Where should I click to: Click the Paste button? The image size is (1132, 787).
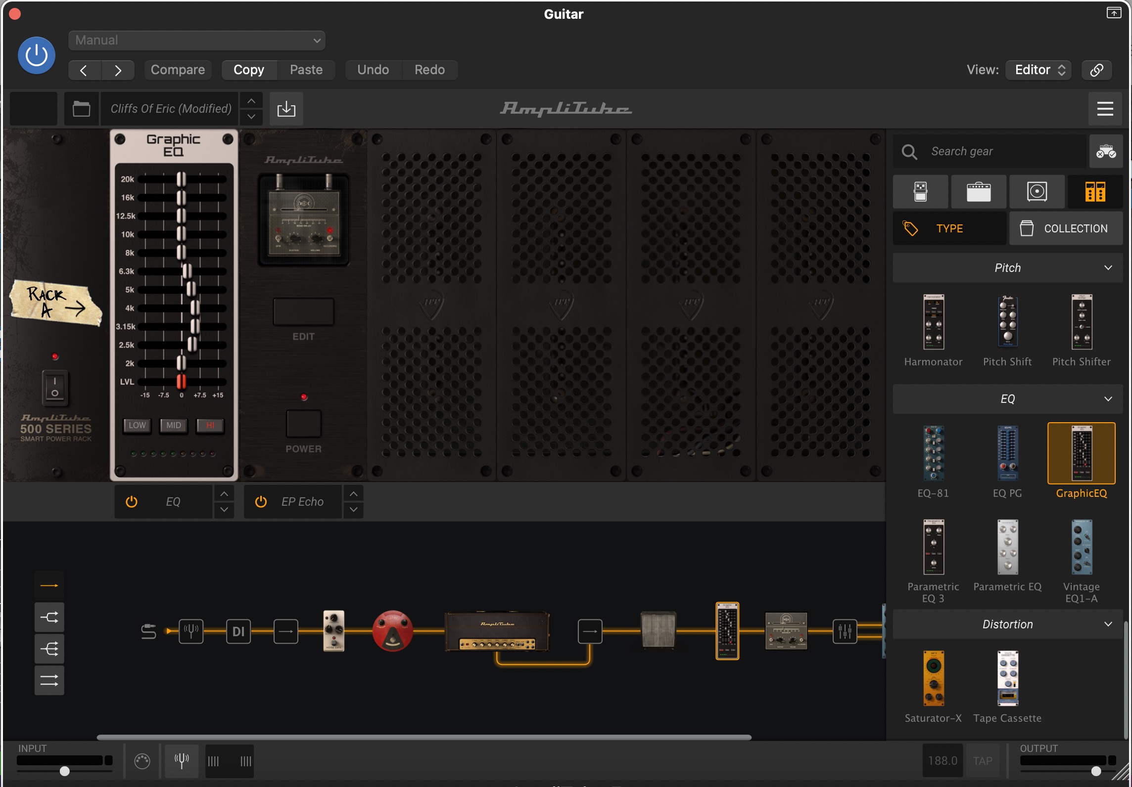click(306, 70)
